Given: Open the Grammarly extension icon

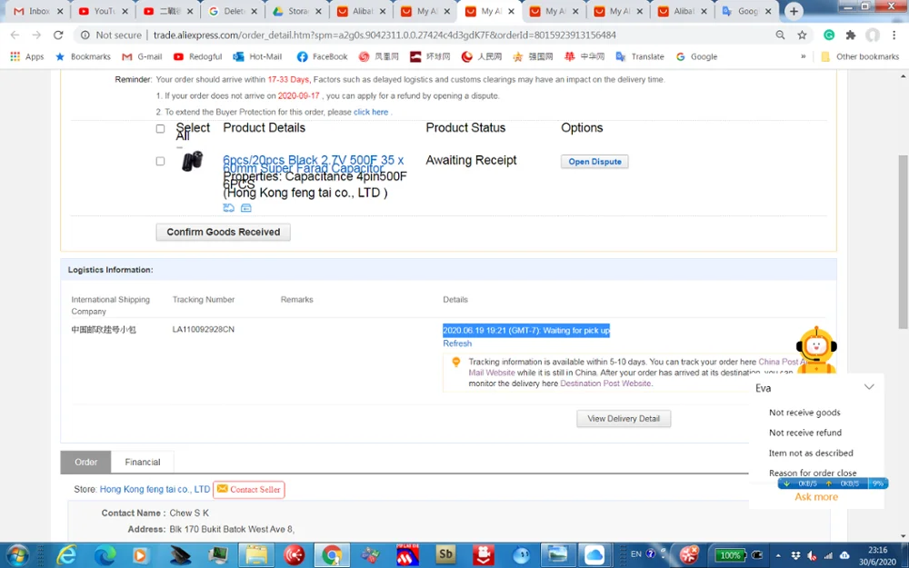Looking at the screenshot, I should click(x=829, y=35).
